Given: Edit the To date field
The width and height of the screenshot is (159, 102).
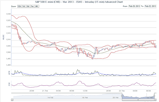Looking at the screenshot, I should click(x=150, y=6).
